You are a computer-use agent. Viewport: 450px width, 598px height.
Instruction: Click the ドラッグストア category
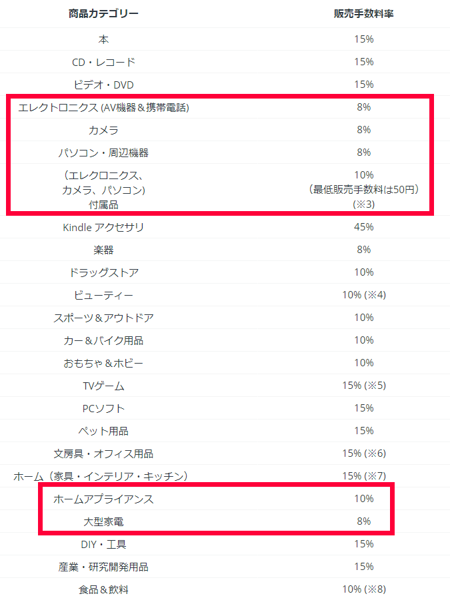coord(103,272)
